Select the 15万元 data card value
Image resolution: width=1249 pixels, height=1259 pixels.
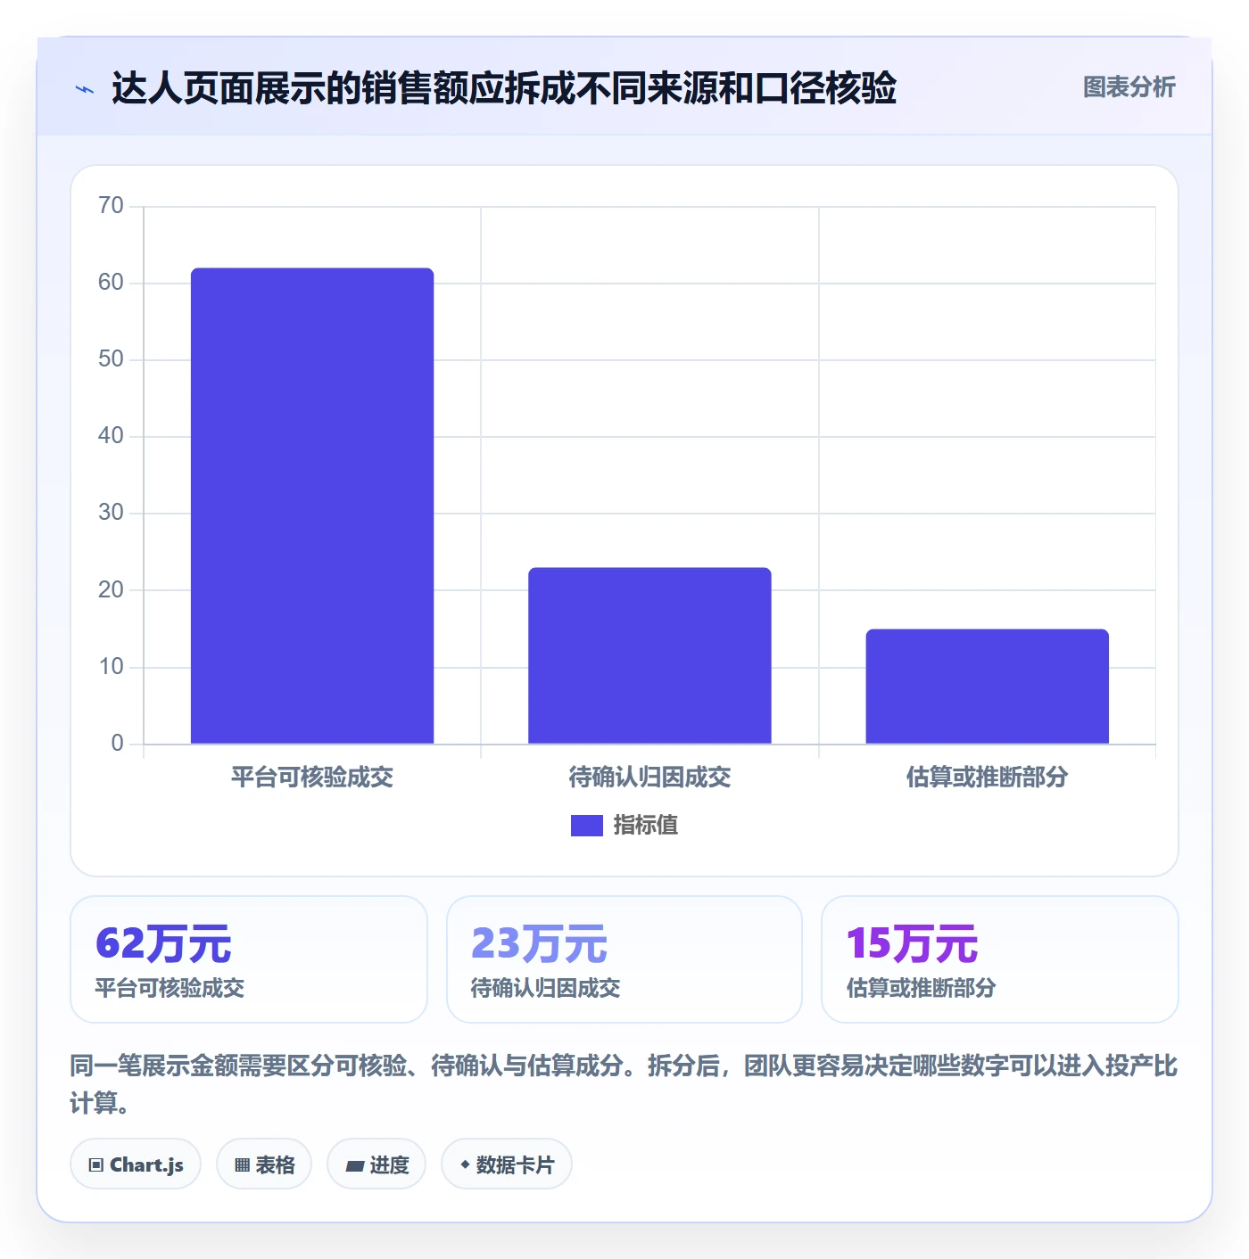coord(912,943)
